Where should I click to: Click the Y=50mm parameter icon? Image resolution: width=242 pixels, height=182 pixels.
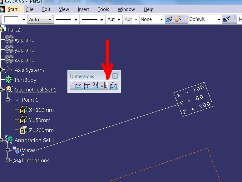click(24, 120)
